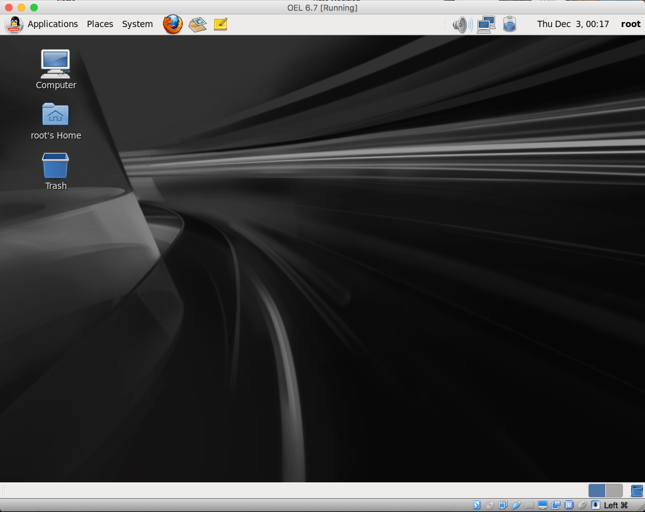The height and width of the screenshot is (512, 645).
Task: Click the VirtualBox display monitor icon
Action: click(x=542, y=505)
